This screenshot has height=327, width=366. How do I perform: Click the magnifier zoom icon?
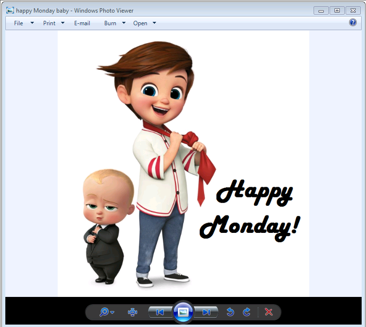pyautogui.click(x=104, y=312)
